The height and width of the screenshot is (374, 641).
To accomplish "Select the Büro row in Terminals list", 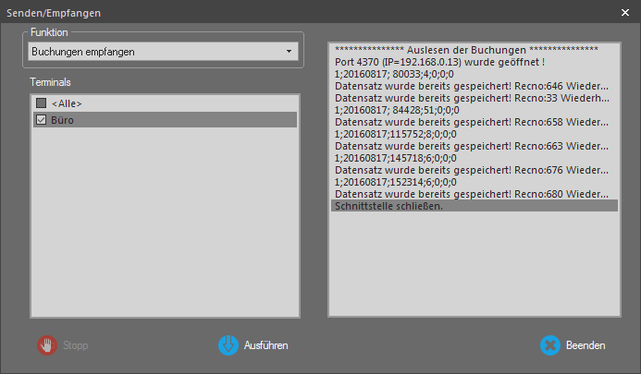I will [x=166, y=120].
